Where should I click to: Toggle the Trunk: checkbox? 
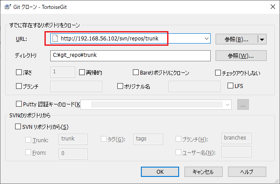[28, 140]
